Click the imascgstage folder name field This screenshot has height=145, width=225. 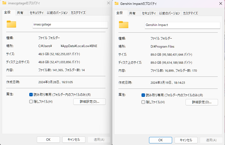[x=70, y=25]
